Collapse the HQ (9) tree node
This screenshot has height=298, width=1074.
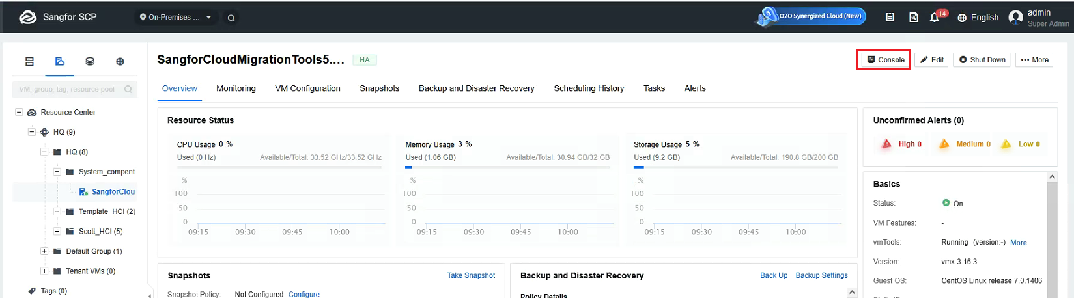[31, 132]
